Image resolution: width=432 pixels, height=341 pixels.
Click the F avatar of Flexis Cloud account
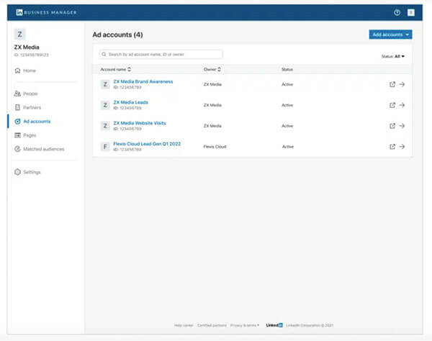pos(105,147)
